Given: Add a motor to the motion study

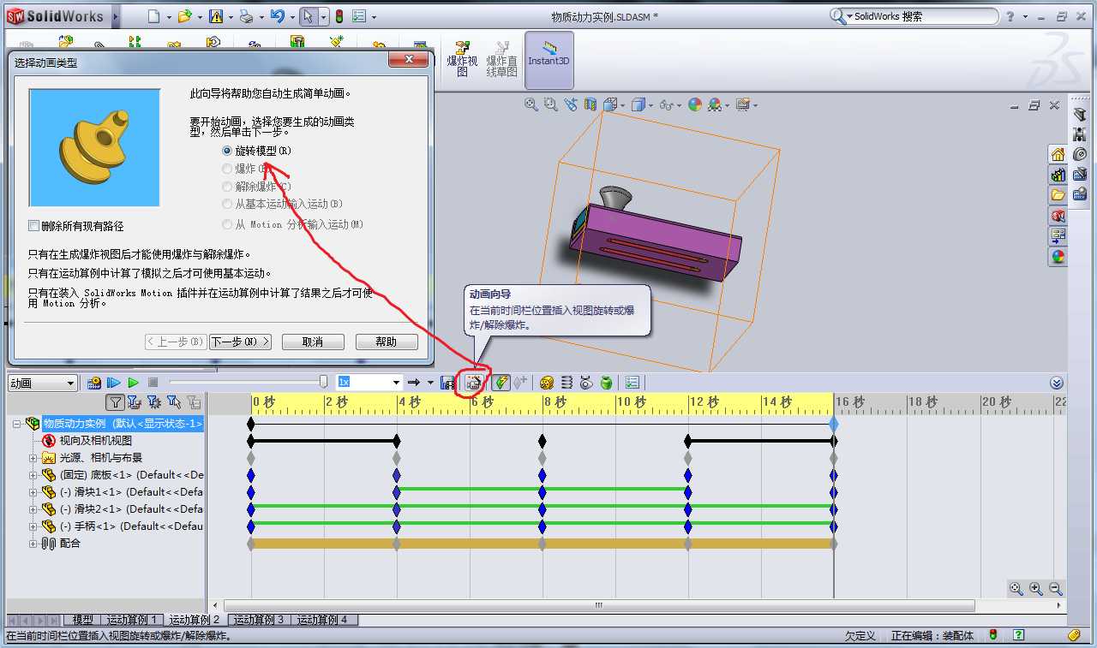Looking at the screenshot, I should click(547, 383).
